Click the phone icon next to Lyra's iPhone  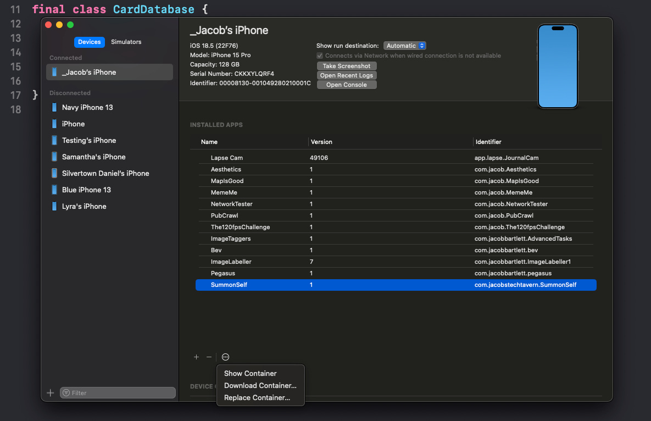54,206
